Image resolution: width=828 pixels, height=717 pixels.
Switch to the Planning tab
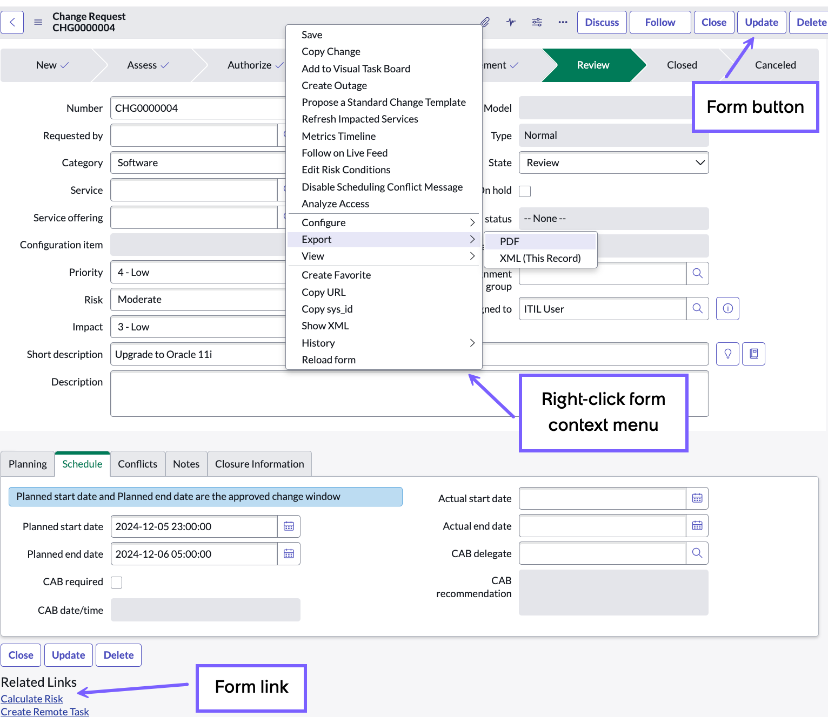tap(28, 464)
